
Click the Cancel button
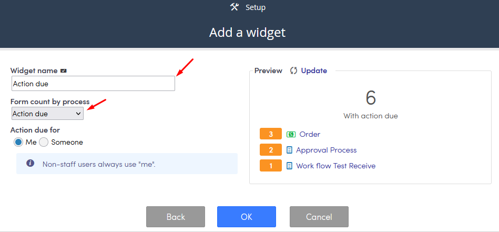pos(319,217)
